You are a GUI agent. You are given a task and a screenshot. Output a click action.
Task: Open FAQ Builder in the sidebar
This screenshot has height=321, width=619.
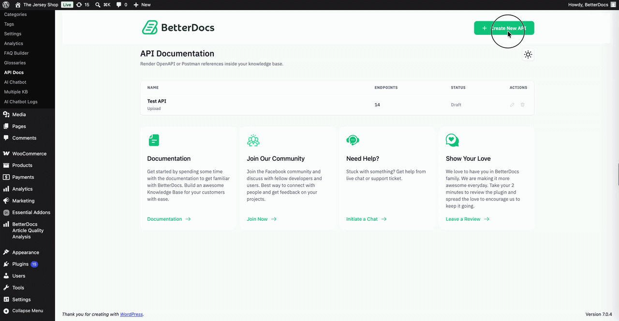pyautogui.click(x=16, y=53)
